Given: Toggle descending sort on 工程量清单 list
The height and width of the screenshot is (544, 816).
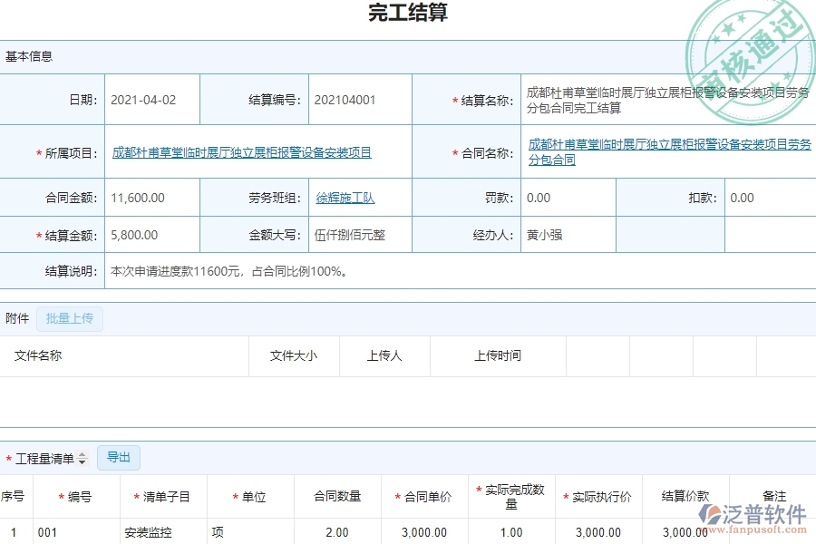Looking at the screenshot, I should [x=83, y=461].
